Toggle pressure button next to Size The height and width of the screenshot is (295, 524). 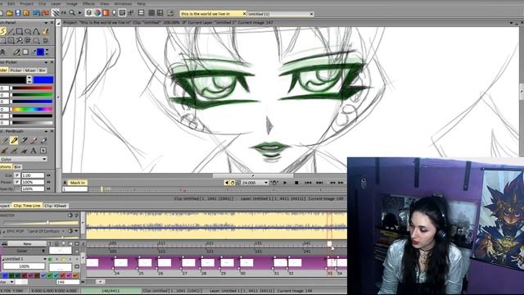click(x=17, y=175)
